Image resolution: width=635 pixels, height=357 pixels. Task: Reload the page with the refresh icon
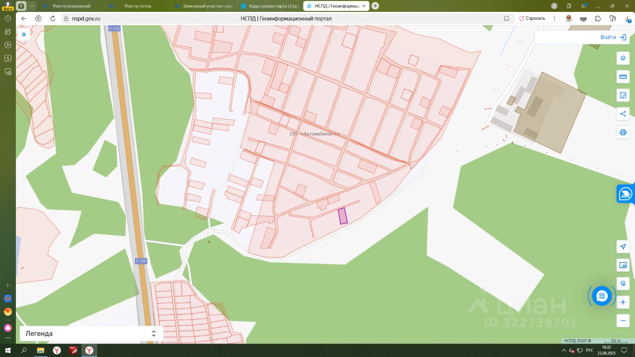53,18
